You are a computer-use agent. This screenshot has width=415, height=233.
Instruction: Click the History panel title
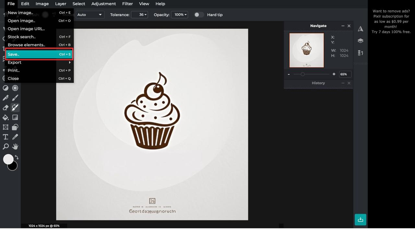point(318,83)
